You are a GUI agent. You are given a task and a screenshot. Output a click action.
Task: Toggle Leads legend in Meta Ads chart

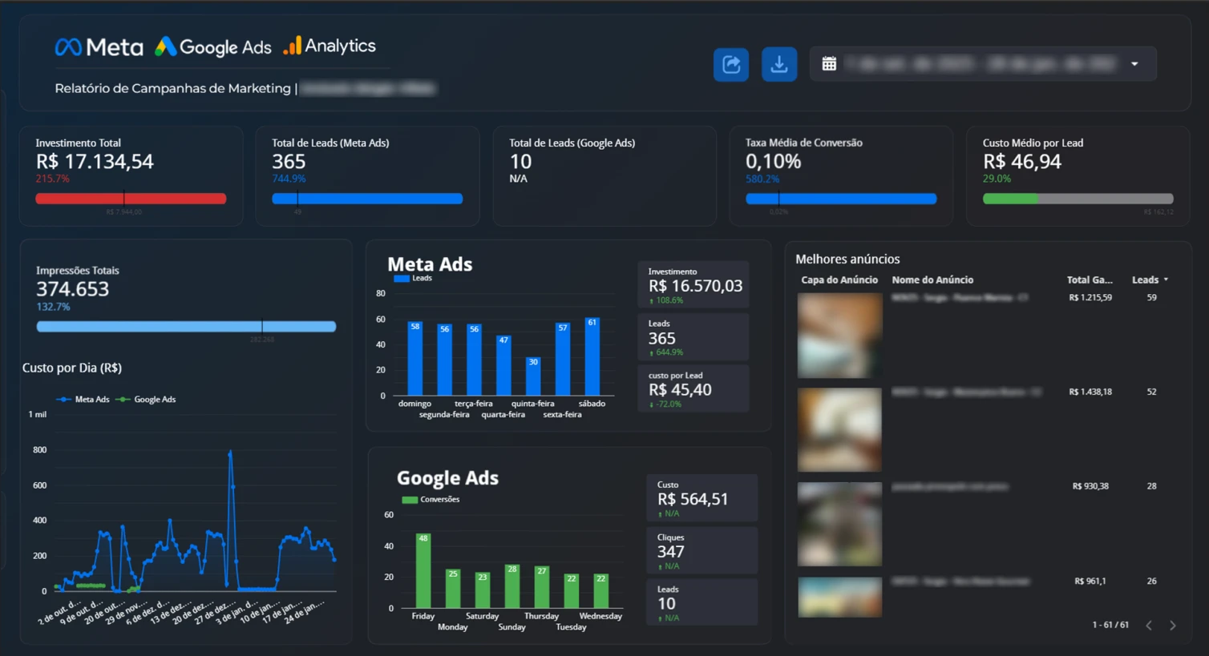[x=414, y=278]
